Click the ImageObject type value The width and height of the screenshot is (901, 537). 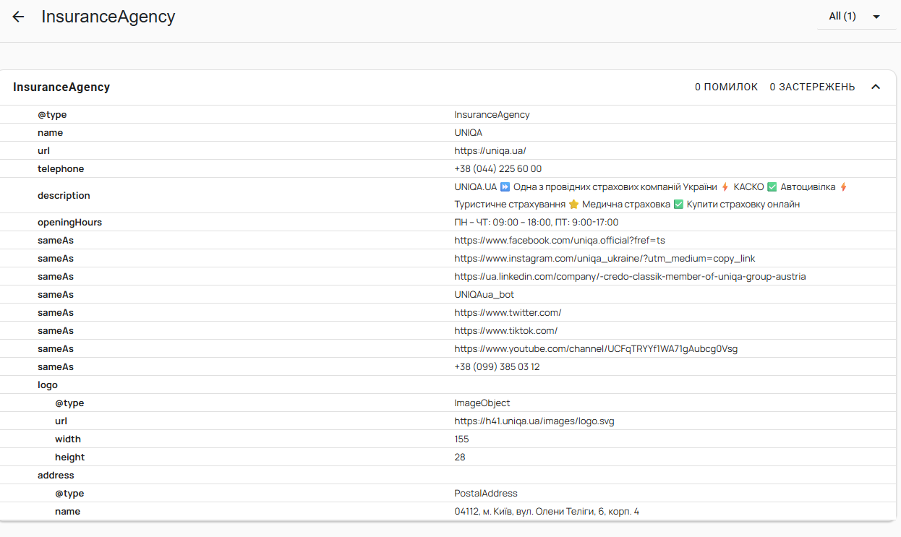pyautogui.click(x=482, y=403)
